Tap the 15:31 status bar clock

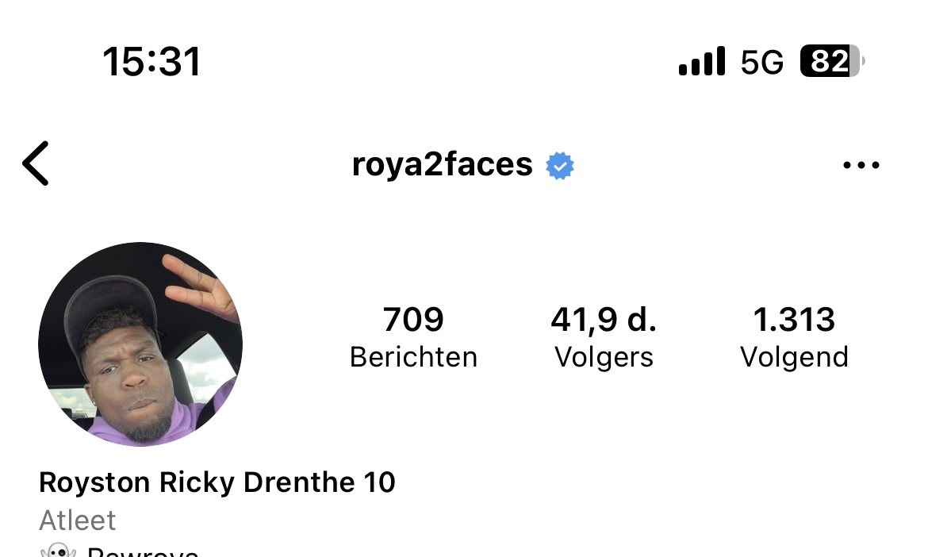tap(151, 62)
